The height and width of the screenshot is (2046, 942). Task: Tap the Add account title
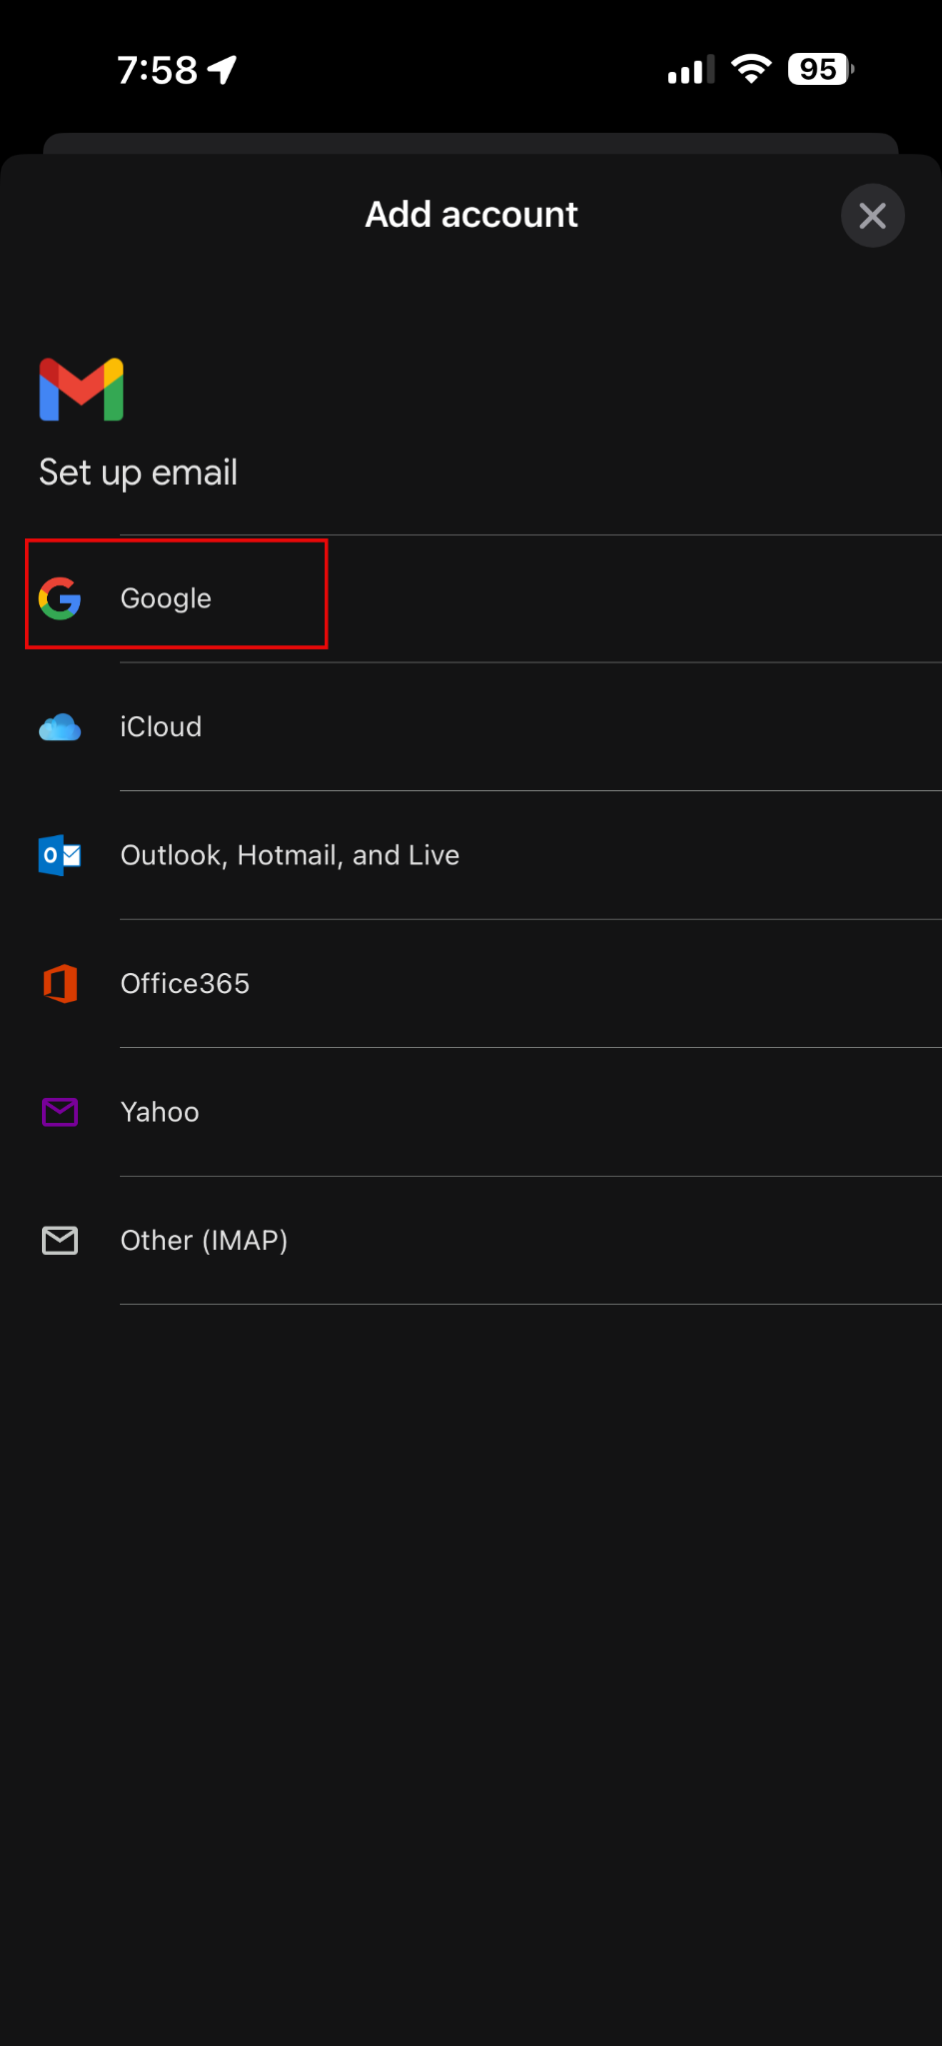(471, 215)
